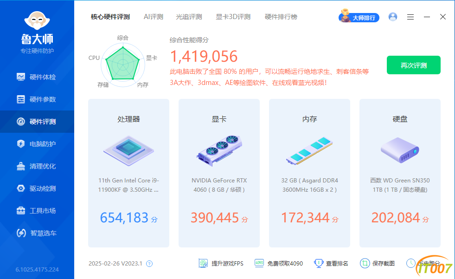Click the 鲁大师 mascot logo
The height and width of the screenshot is (279, 455).
(x=37, y=20)
